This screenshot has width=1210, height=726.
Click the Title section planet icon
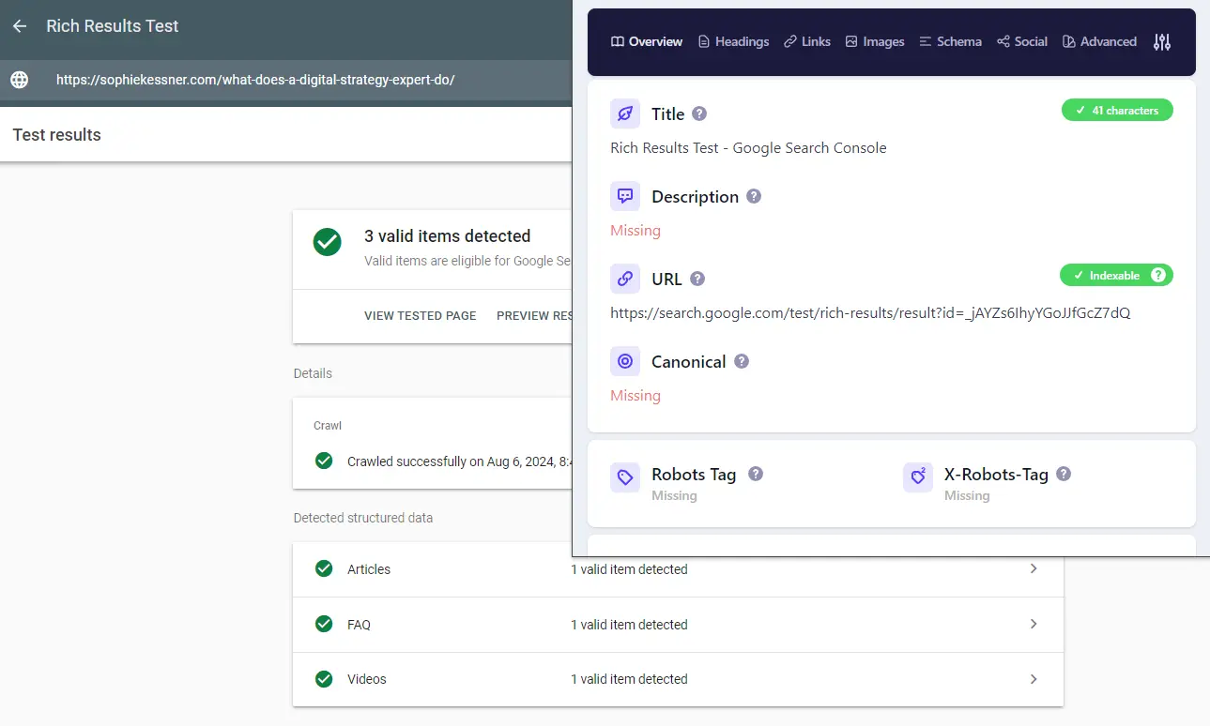click(x=625, y=114)
